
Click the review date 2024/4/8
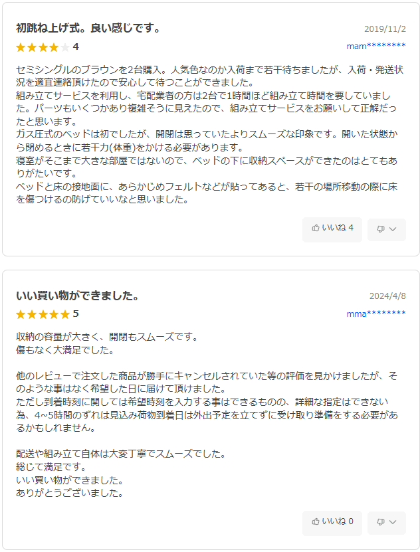tap(387, 296)
